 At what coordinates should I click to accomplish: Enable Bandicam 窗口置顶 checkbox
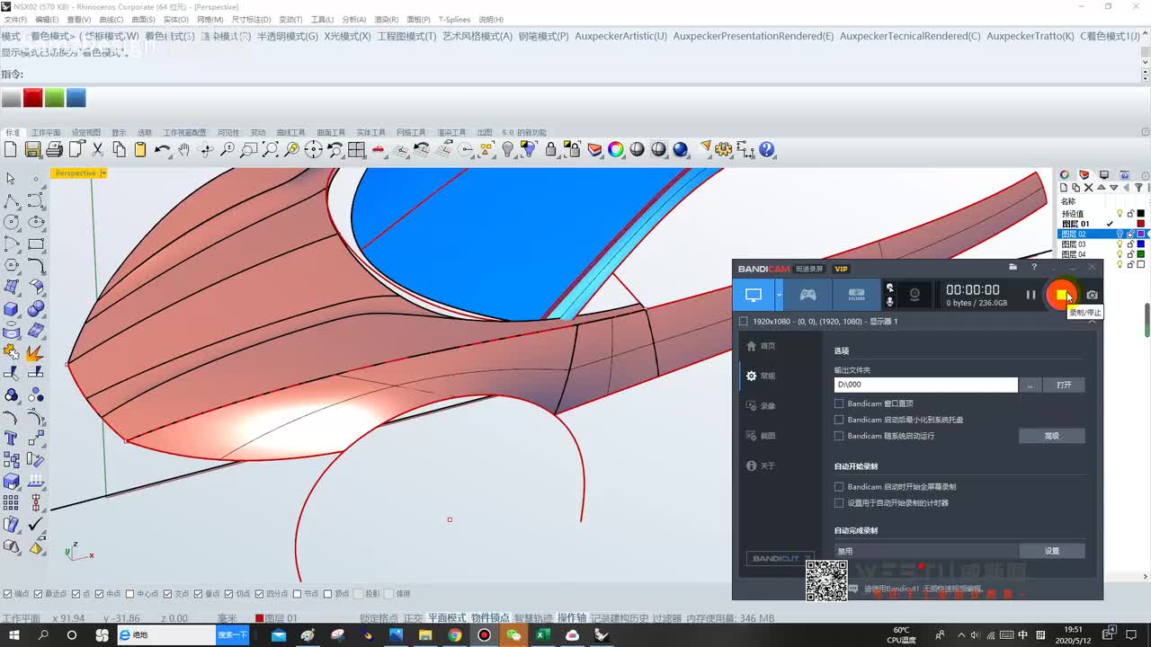pyautogui.click(x=839, y=404)
